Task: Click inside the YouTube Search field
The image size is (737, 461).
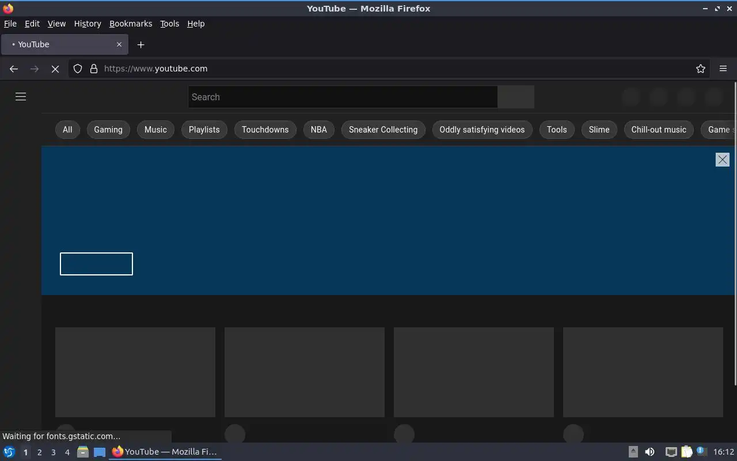Action: [x=343, y=97]
